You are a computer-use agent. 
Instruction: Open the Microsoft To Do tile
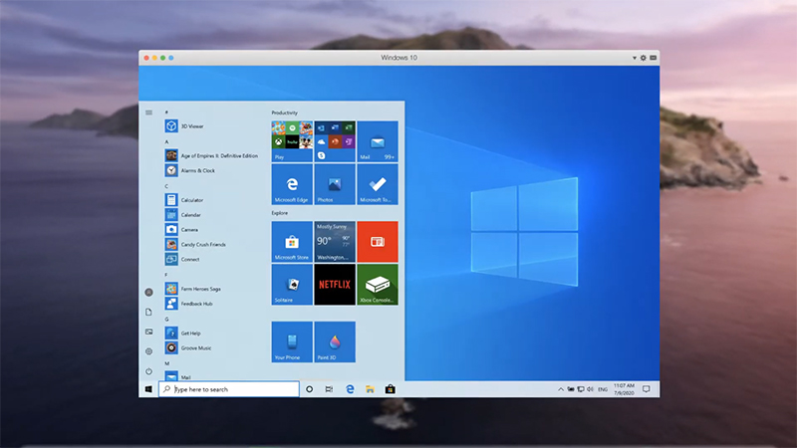(378, 184)
